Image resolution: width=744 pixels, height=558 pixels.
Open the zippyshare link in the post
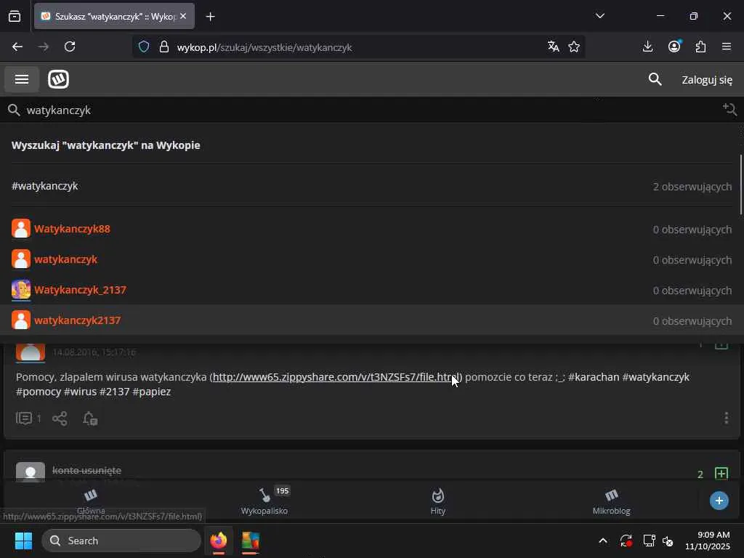coord(336,377)
